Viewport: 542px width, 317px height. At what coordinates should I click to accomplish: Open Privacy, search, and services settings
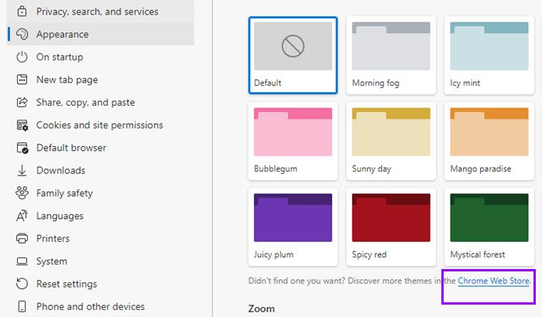(100, 12)
